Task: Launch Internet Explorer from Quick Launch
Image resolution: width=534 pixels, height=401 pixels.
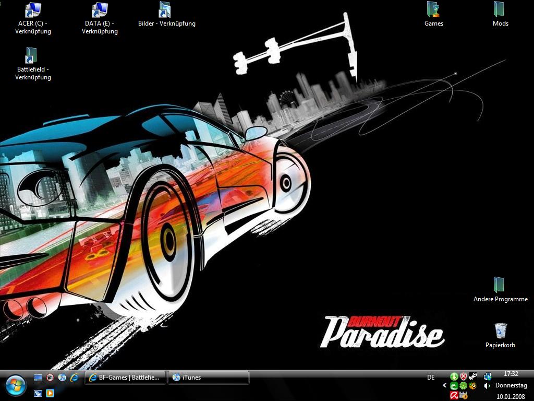Action: click(74, 378)
